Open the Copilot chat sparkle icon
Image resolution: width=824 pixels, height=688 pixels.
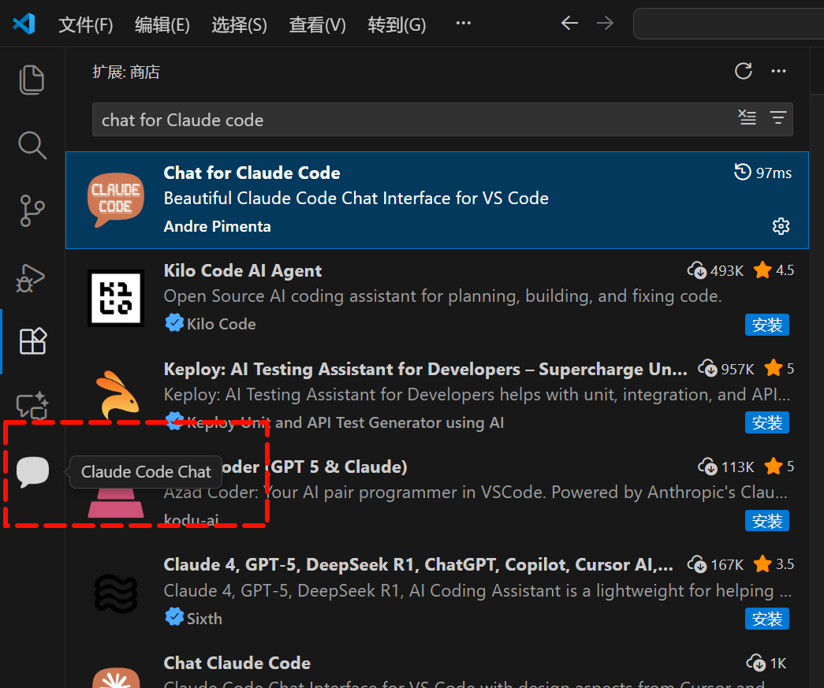(x=32, y=406)
